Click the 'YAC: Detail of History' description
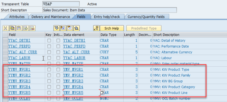The height and width of the screenshot is (102, 227). pos(169,40)
